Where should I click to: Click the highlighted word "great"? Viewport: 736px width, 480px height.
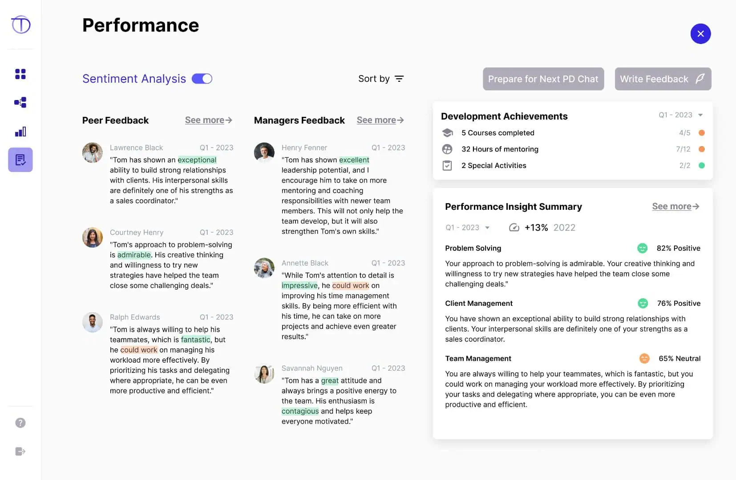click(x=330, y=380)
